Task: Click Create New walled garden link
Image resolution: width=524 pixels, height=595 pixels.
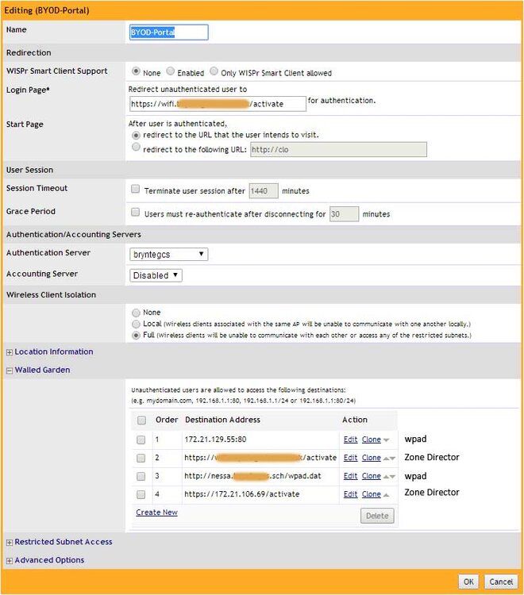Action: click(x=157, y=512)
